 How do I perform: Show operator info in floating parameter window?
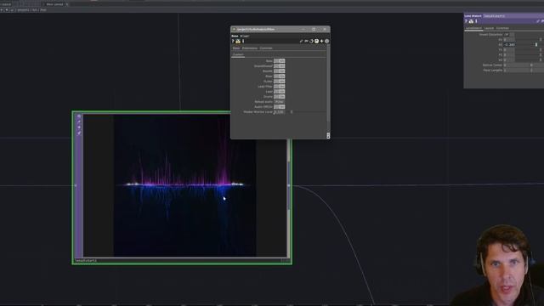(243, 42)
